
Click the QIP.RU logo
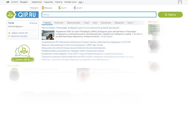pos(23,15)
